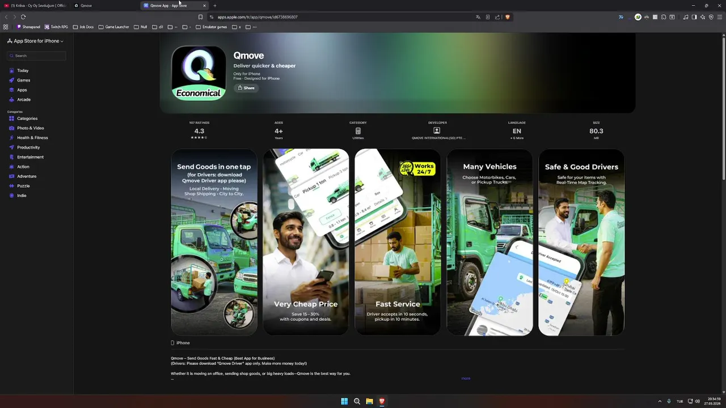Open Windows taskbar search
726x408 pixels.
[x=357, y=401]
